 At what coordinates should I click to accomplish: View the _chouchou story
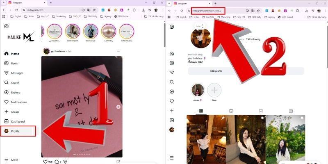55,32
